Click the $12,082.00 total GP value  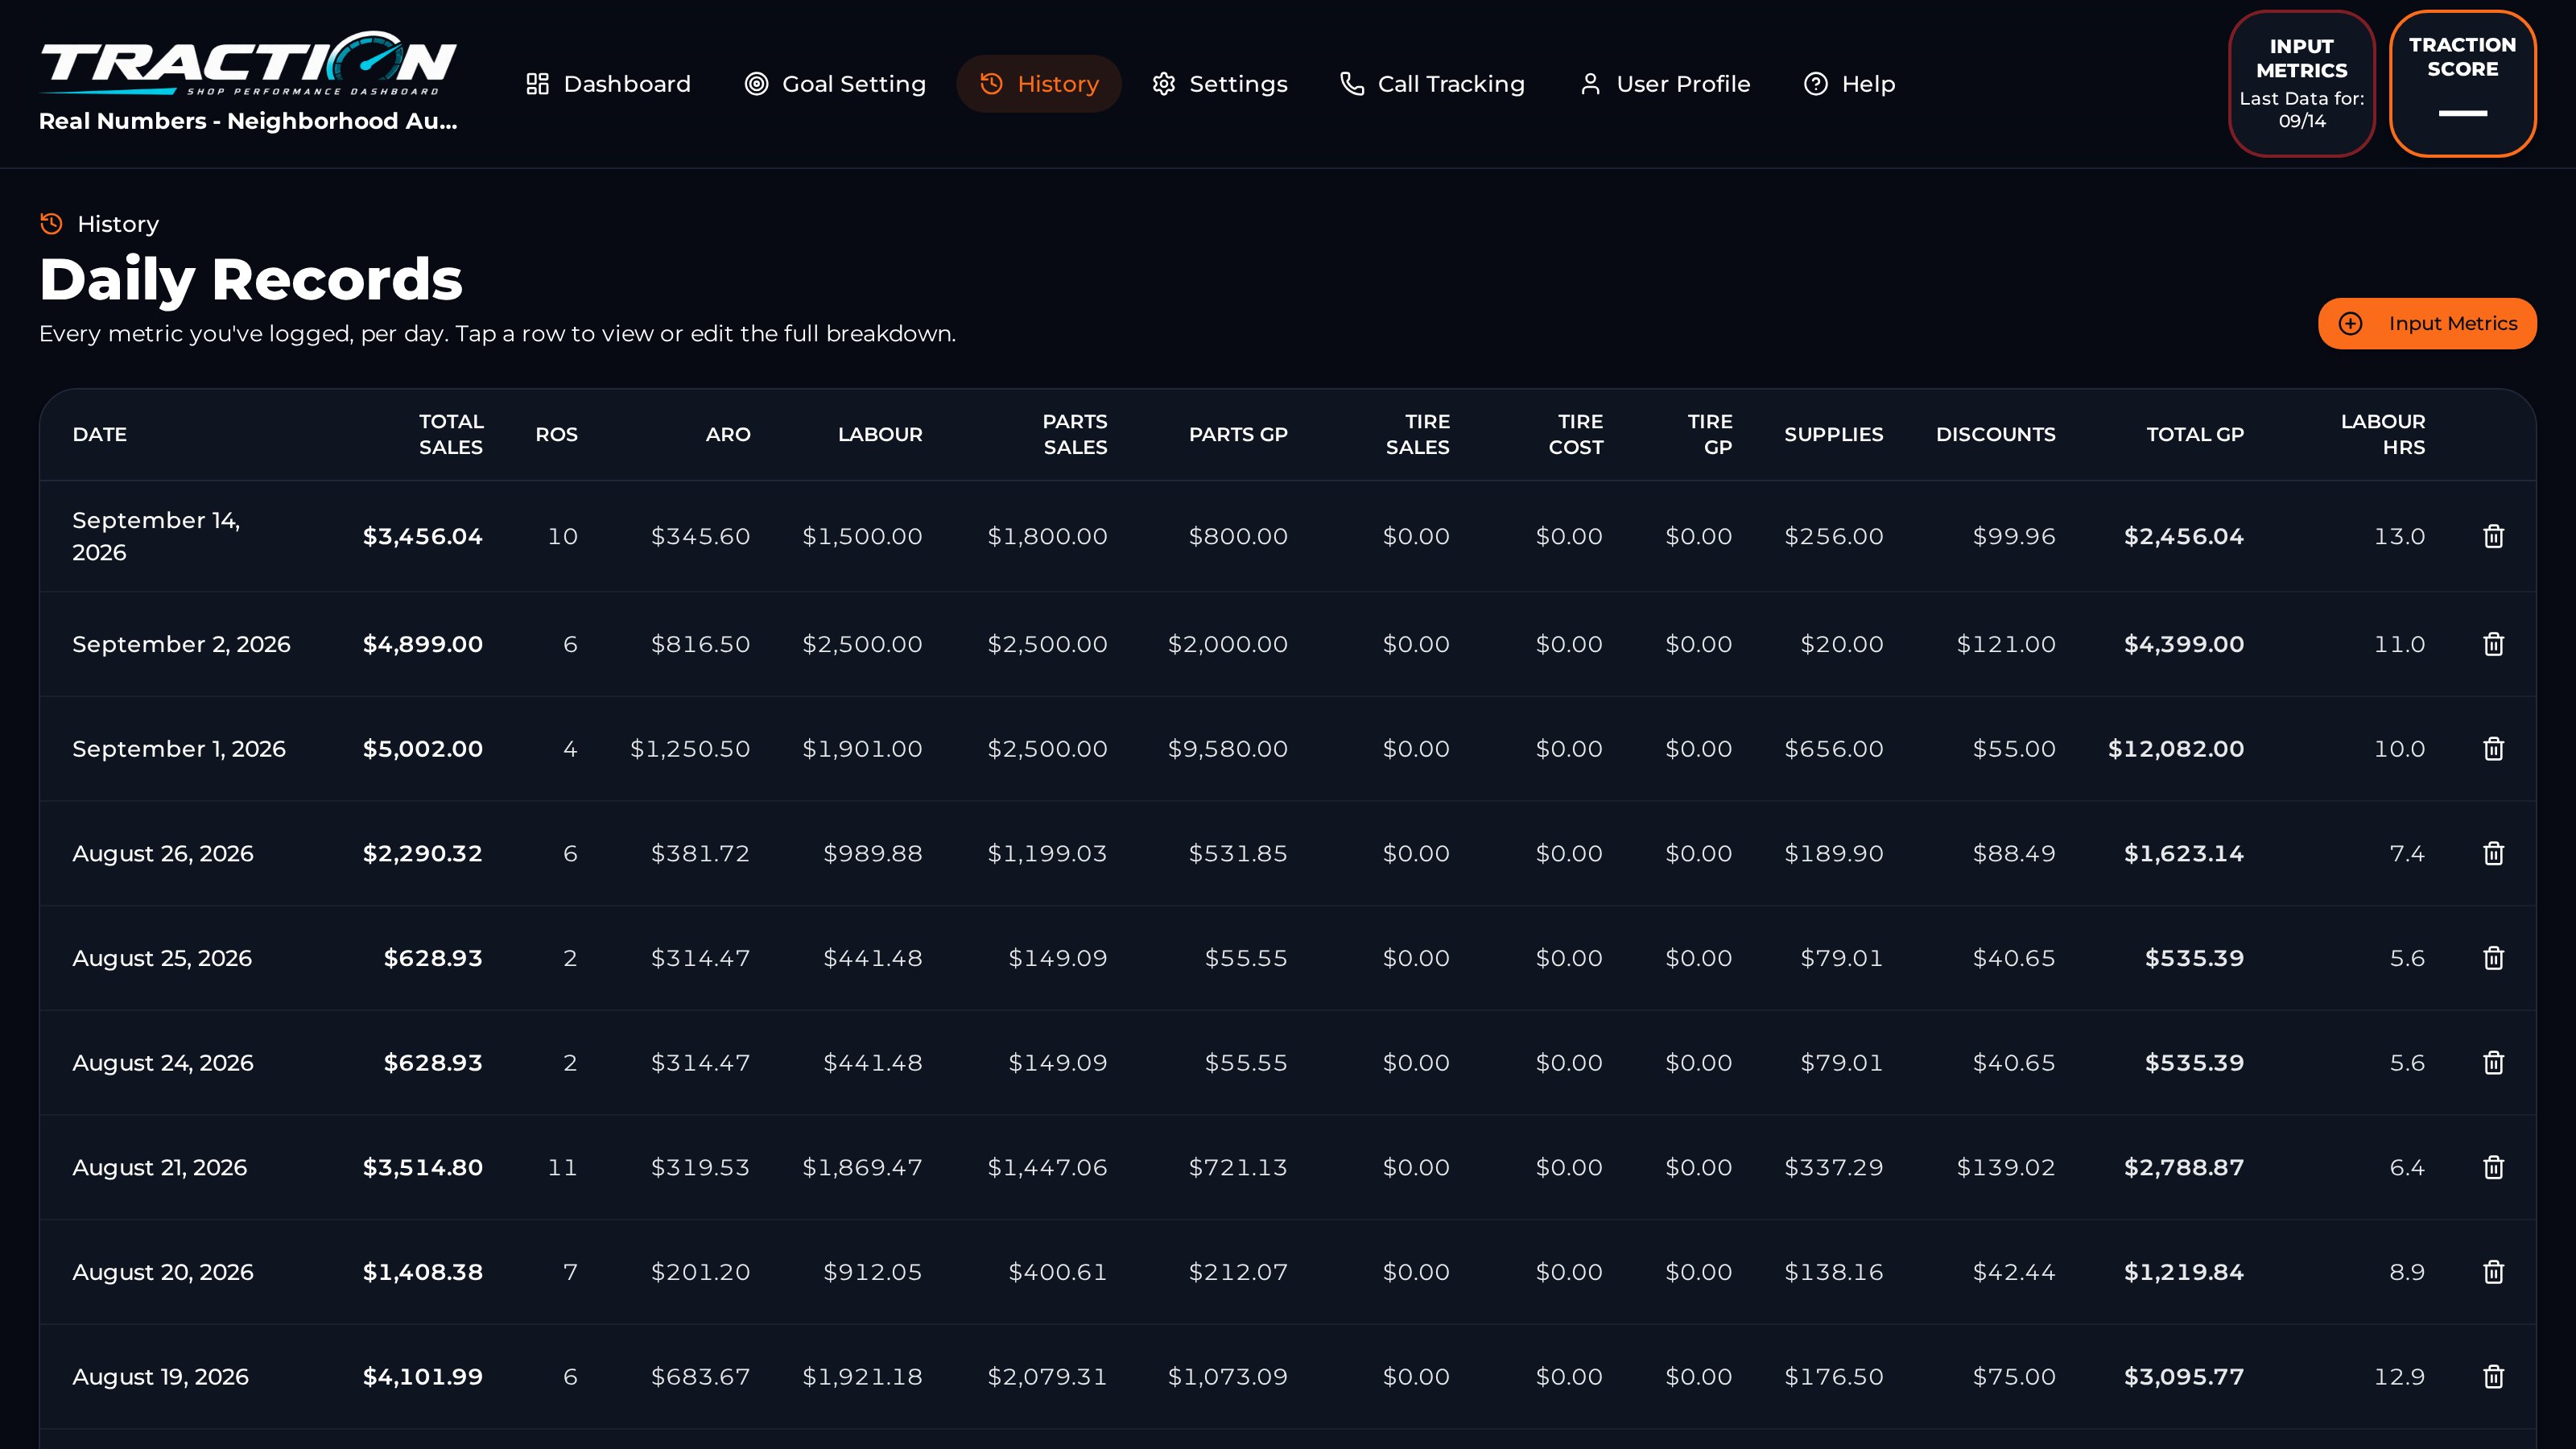(x=2176, y=749)
